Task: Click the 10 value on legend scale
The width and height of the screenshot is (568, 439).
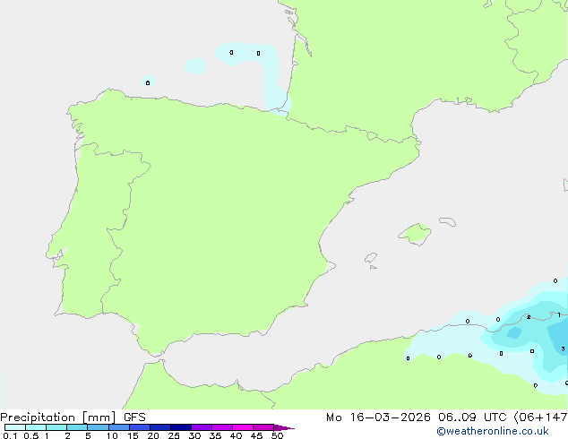Action: coord(112,436)
